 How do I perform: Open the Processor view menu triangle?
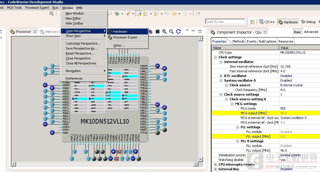pos(187,30)
